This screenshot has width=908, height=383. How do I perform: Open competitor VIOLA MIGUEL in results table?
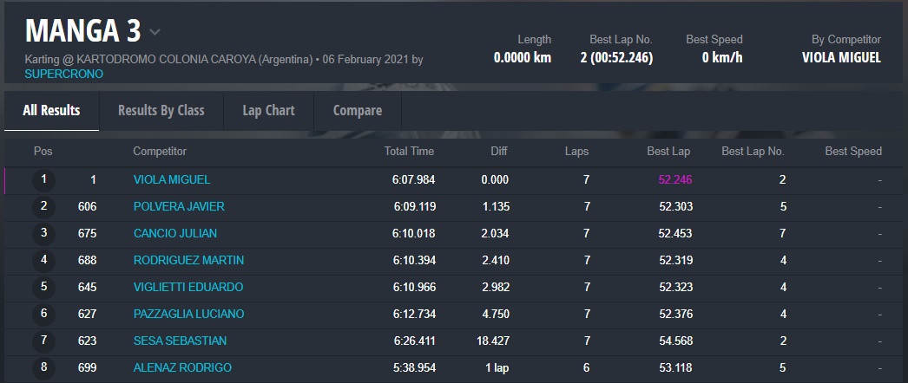tap(171, 180)
